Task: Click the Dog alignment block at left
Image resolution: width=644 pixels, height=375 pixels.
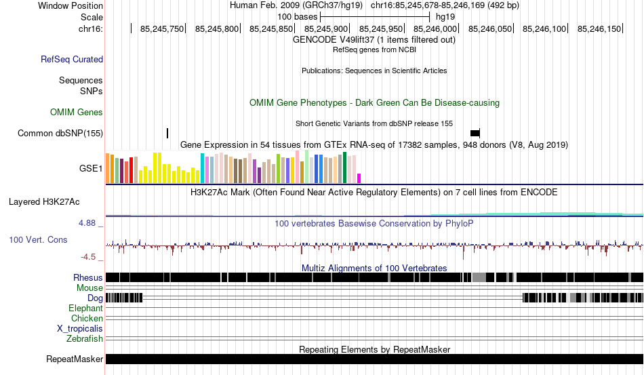Action: [124, 298]
